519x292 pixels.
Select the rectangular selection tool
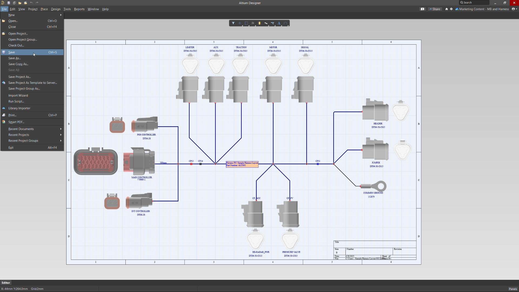click(x=246, y=23)
